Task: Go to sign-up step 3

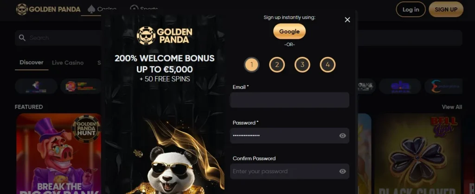Action: (x=302, y=65)
